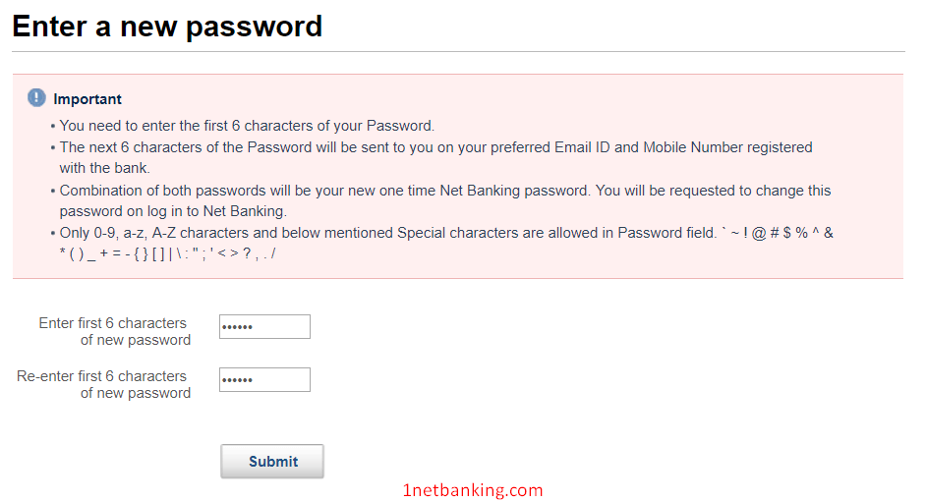Click the 1netbanking.com red watermark link
This screenshot has width=926, height=502.
click(x=473, y=490)
